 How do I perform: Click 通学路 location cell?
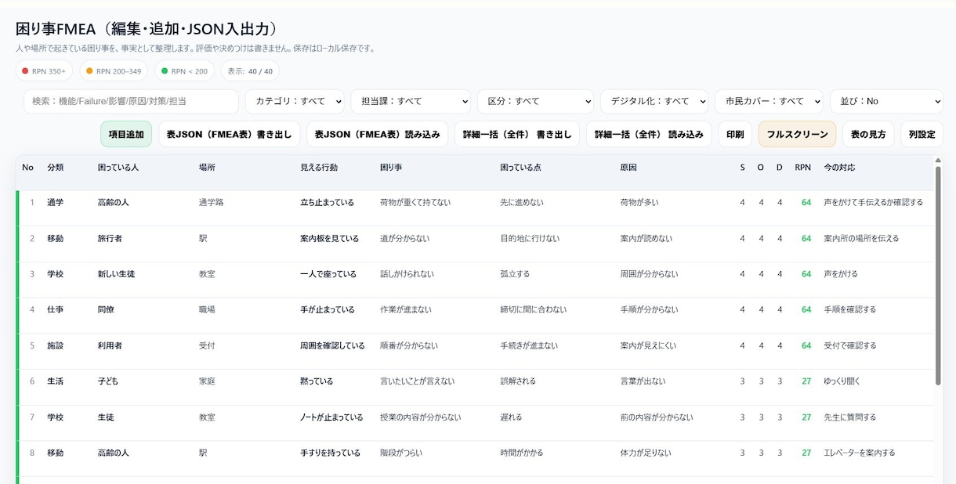[x=212, y=202]
